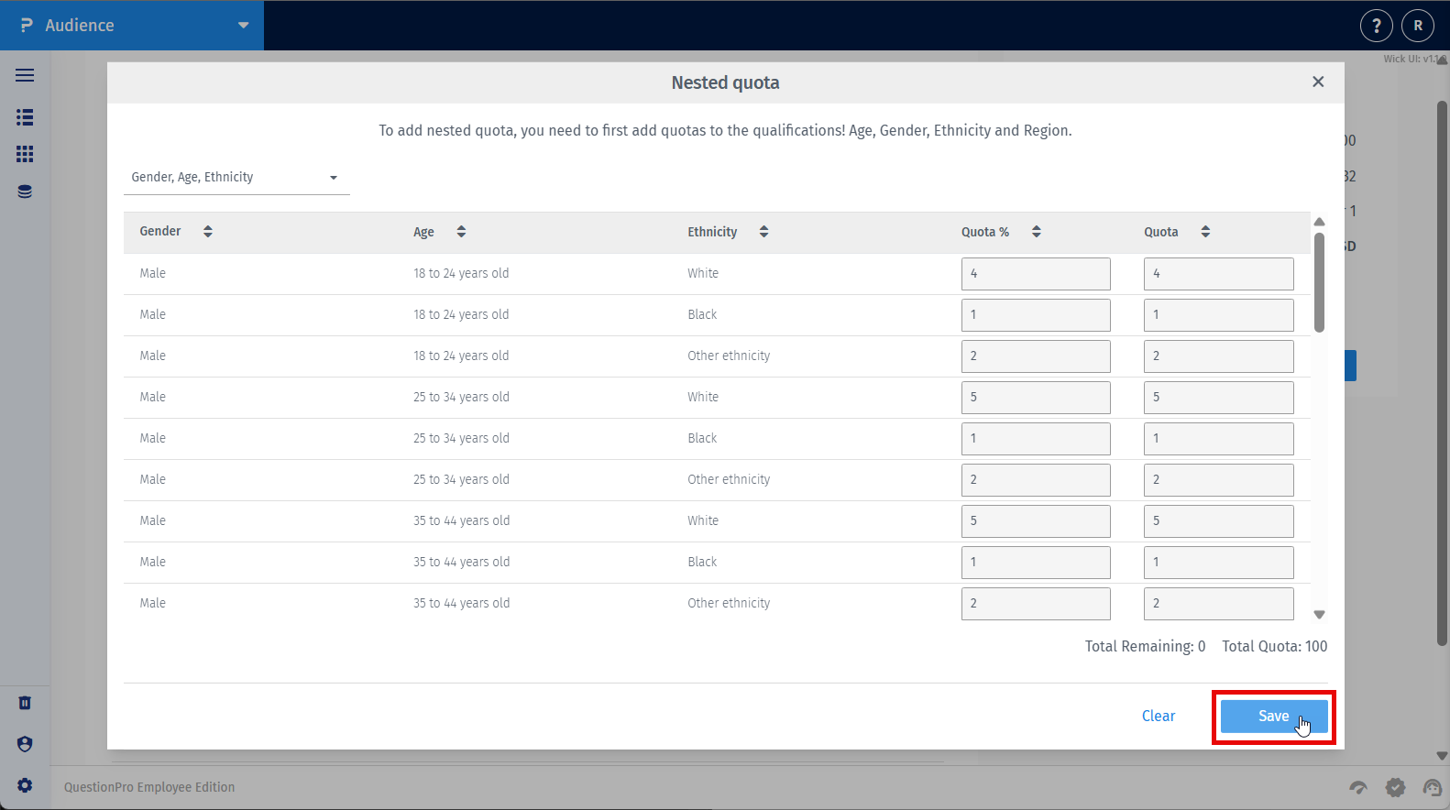Image resolution: width=1450 pixels, height=810 pixels.
Task: Edit Quota for Male 35-44 Black
Action: tap(1219, 563)
